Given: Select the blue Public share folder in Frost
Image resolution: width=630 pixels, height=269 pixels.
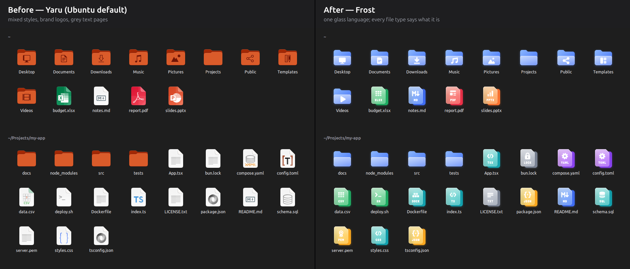Looking at the screenshot, I should pos(566,58).
